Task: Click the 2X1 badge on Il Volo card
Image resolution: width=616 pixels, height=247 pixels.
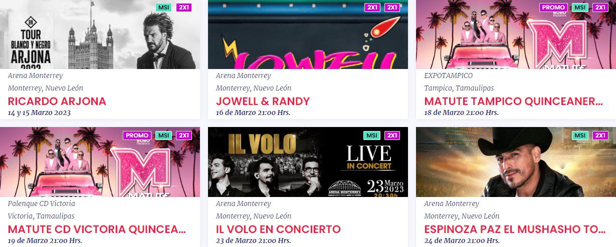Action: [392, 135]
